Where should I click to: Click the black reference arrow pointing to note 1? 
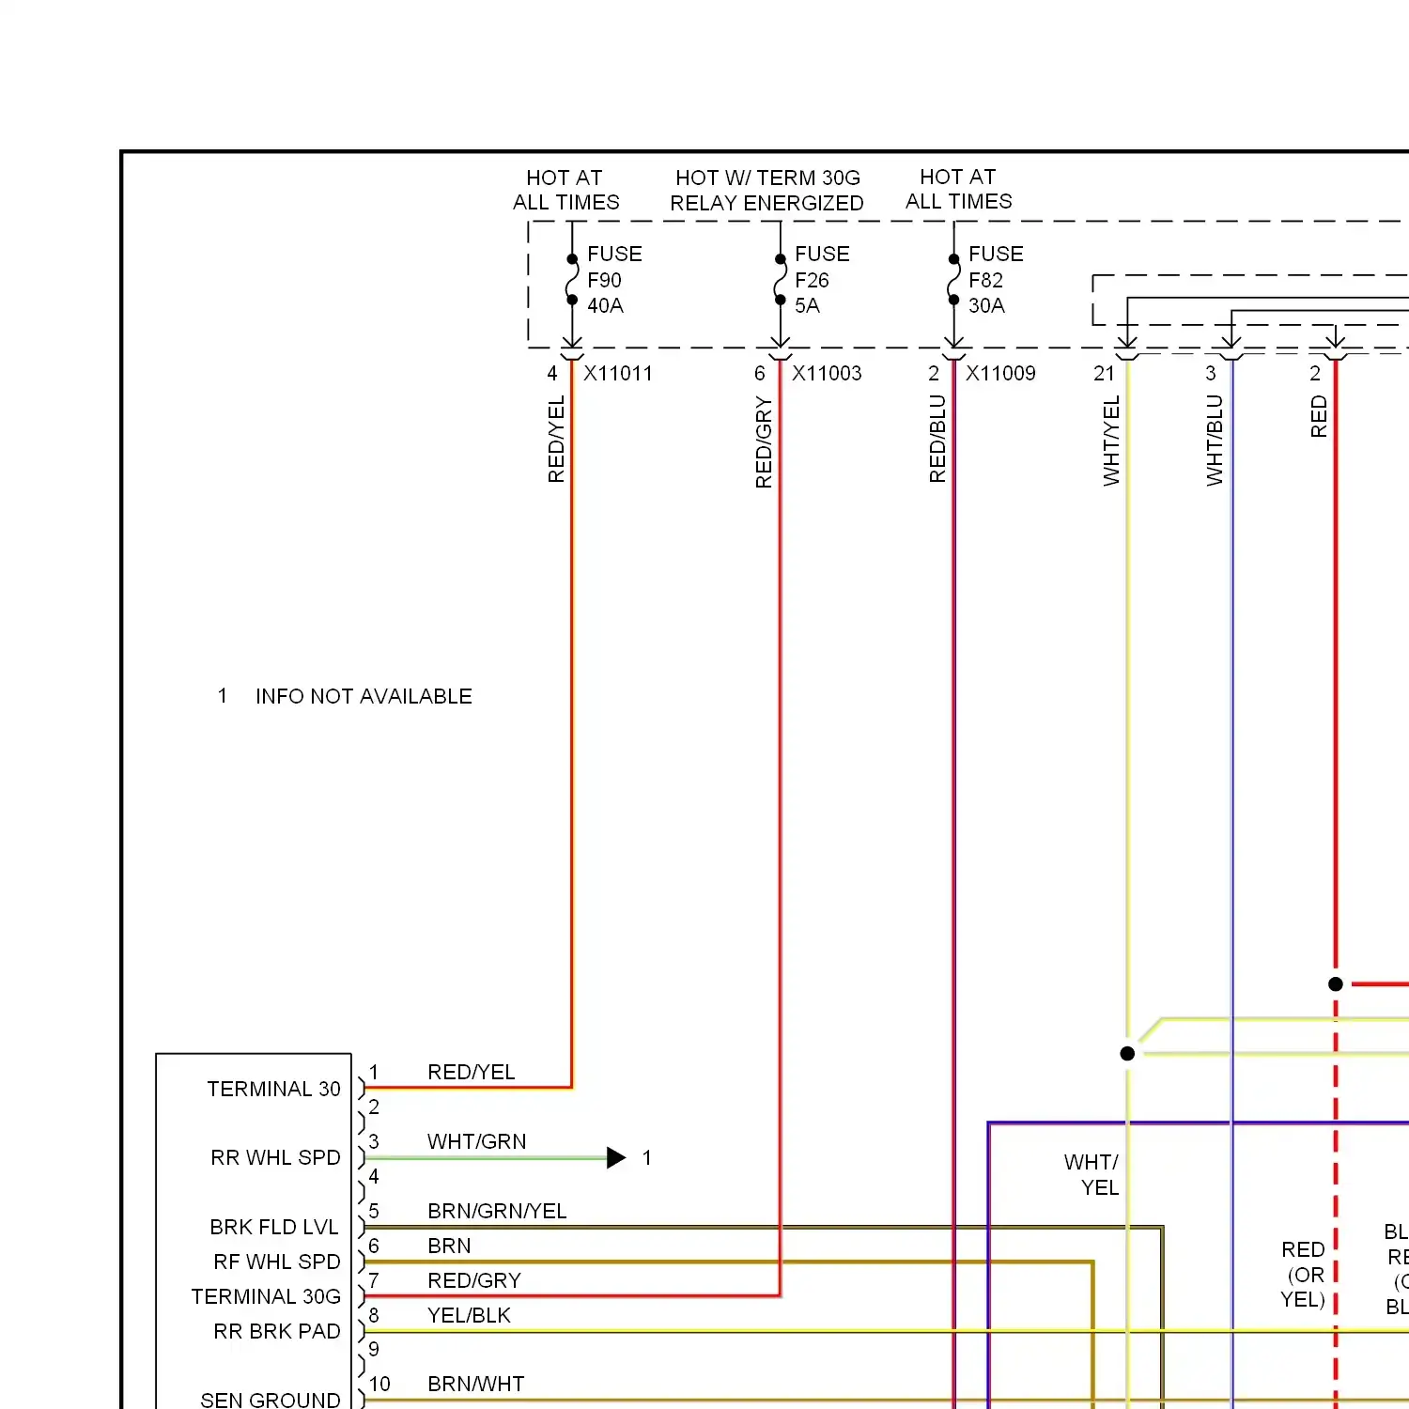[x=616, y=1157]
